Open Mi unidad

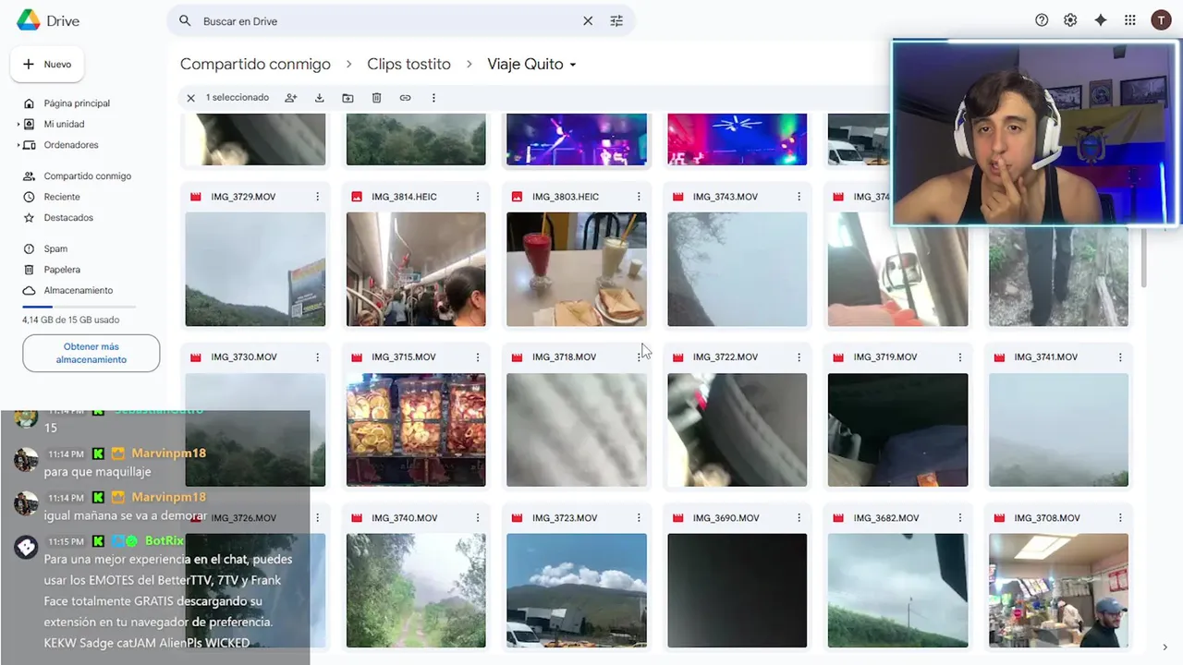pos(64,124)
